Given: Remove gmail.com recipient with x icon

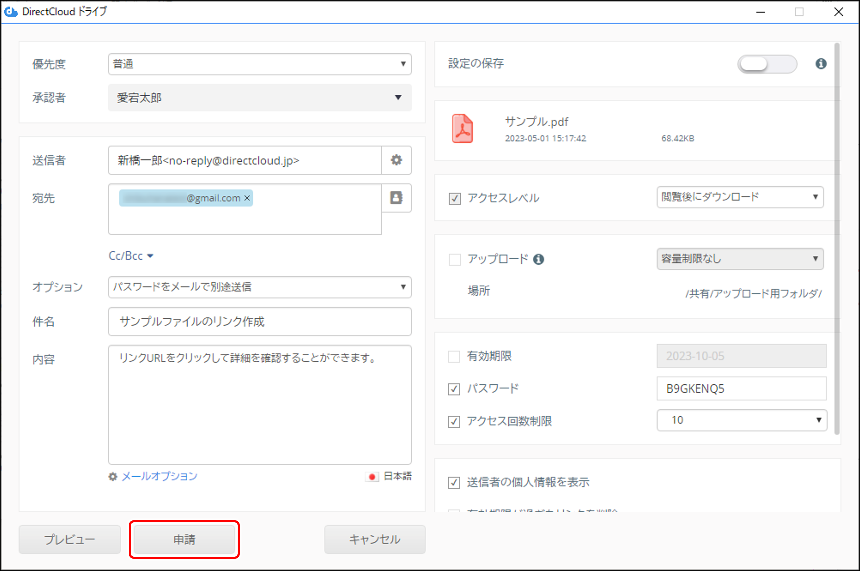Looking at the screenshot, I should (x=247, y=198).
